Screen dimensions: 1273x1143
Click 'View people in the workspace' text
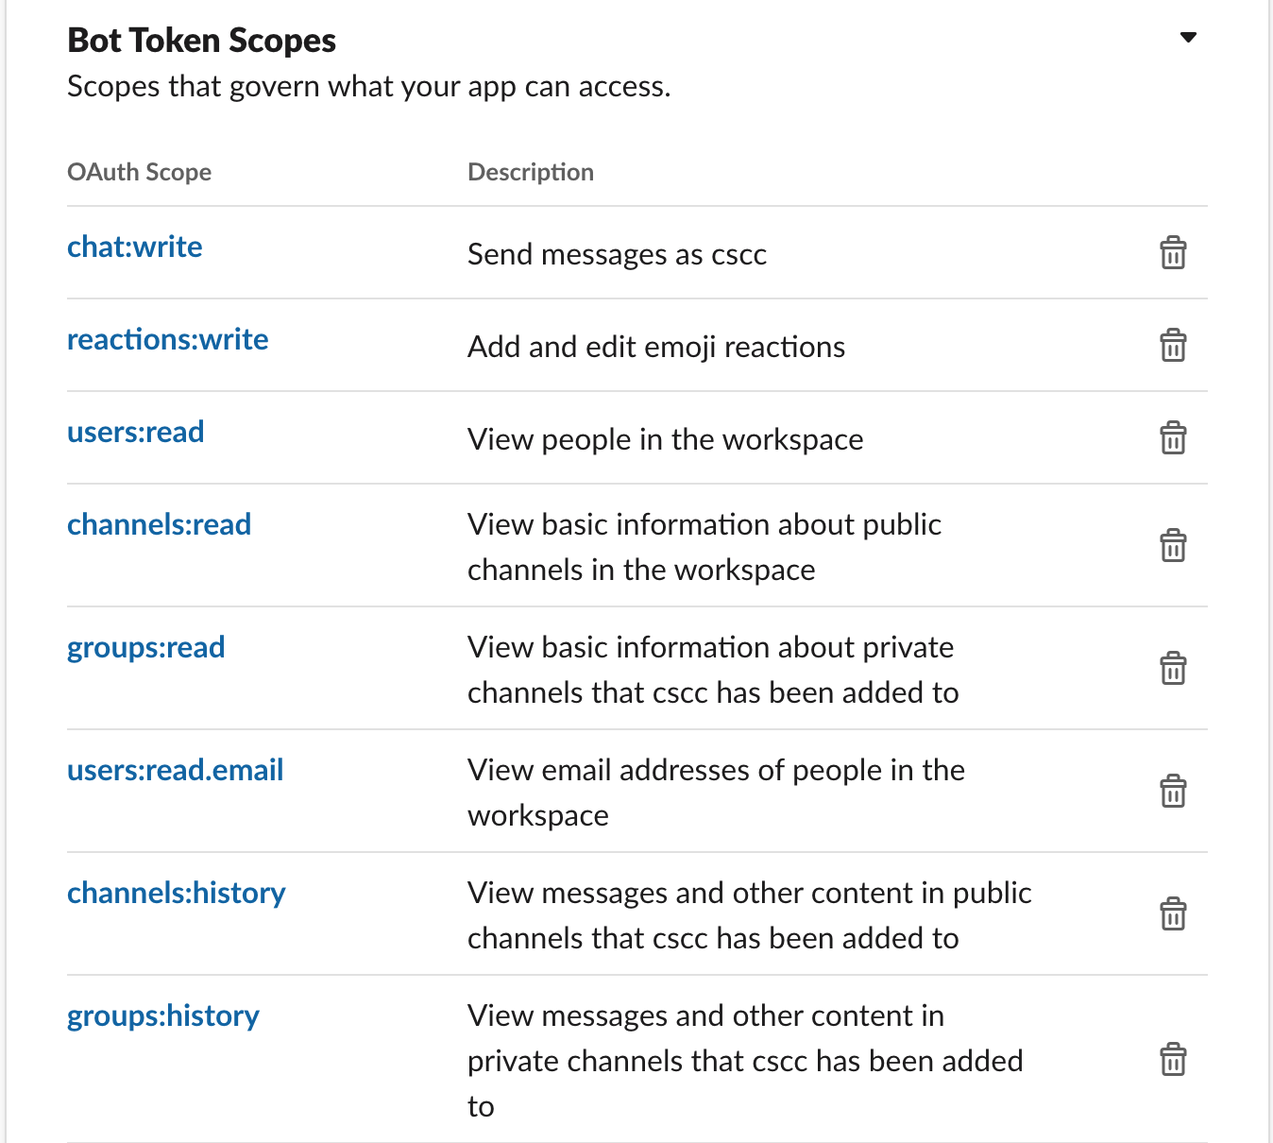tap(665, 439)
